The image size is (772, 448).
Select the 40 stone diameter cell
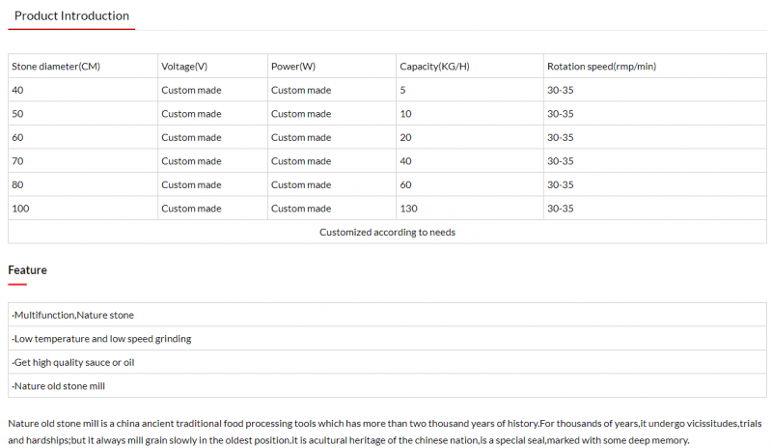[18, 90]
